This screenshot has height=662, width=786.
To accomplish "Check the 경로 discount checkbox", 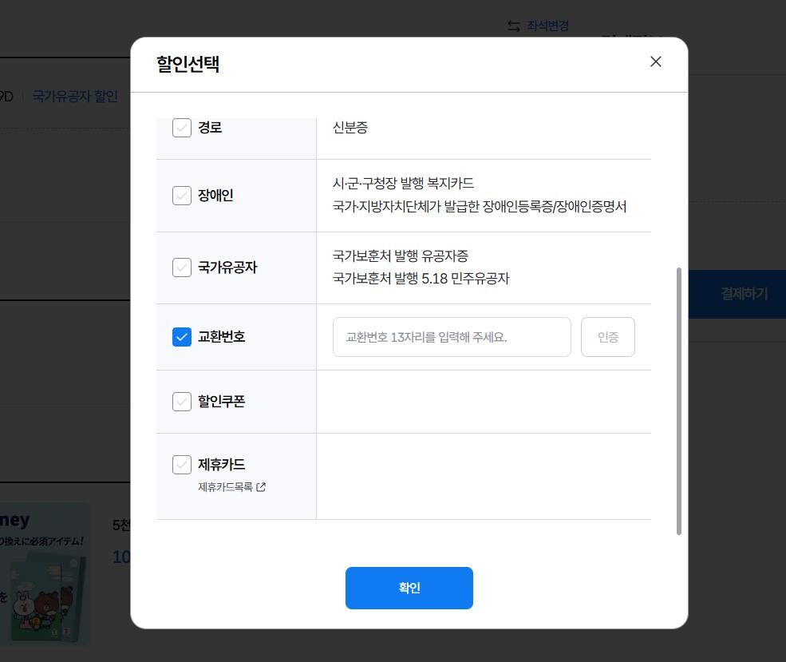I will (x=181, y=128).
